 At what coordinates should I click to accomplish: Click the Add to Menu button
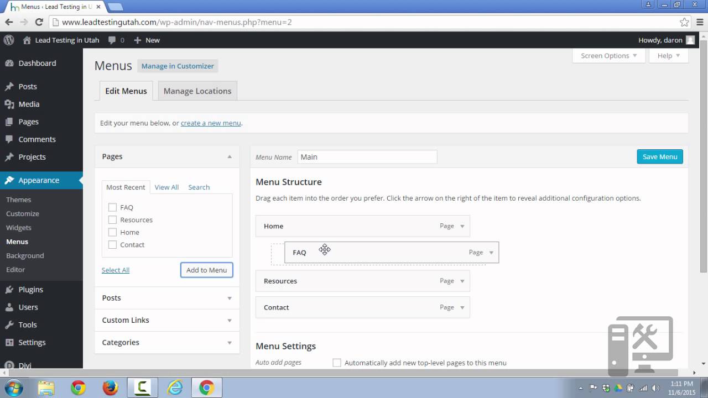[x=206, y=270]
